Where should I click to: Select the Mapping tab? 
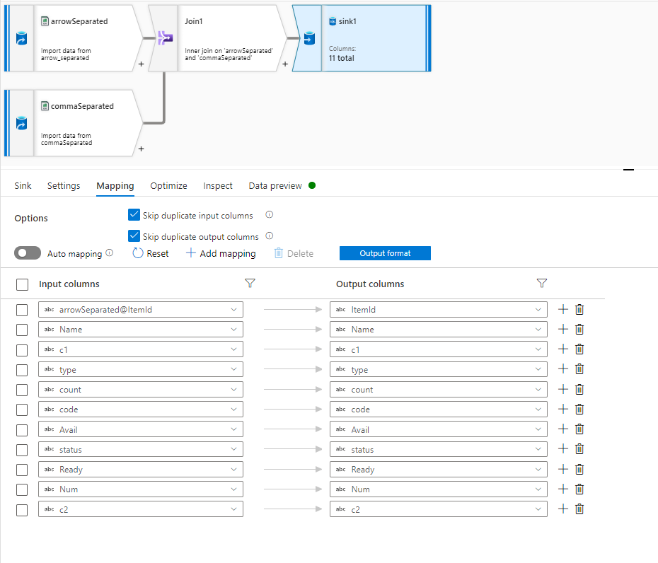115,186
